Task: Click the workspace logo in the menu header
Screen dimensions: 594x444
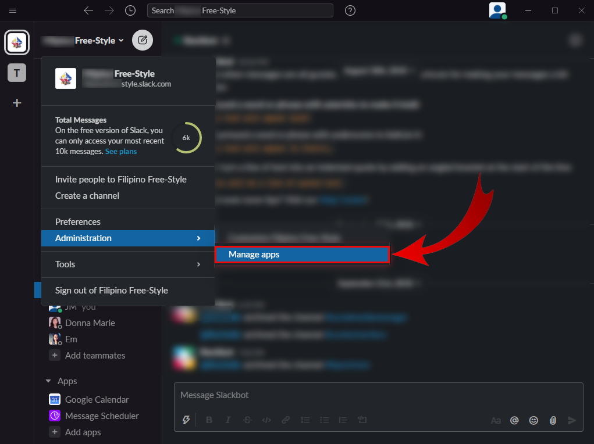Action: tap(66, 78)
